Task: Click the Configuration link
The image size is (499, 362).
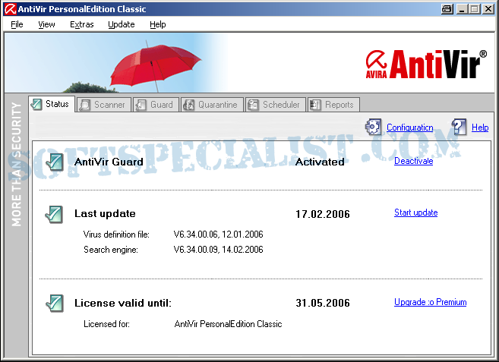Action: point(410,127)
